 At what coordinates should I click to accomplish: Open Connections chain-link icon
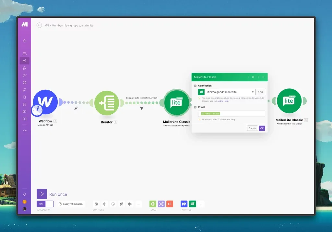[25, 75]
